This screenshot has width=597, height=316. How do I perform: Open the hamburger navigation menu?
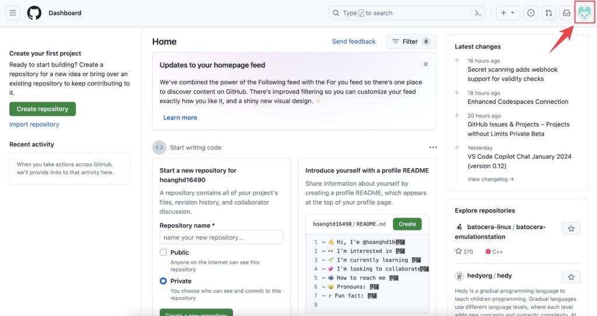tap(13, 13)
